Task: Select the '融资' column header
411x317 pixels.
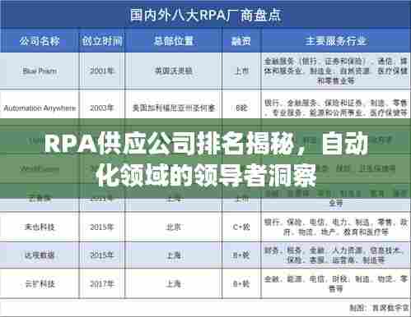Action: 241,41
